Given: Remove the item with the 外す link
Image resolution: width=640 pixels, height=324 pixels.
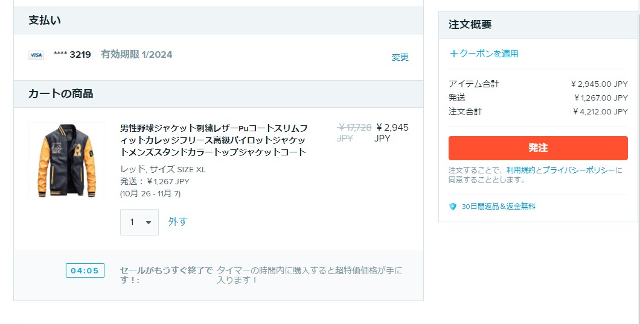Looking at the screenshot, I should pyautogui.click(x=178, y=222).
